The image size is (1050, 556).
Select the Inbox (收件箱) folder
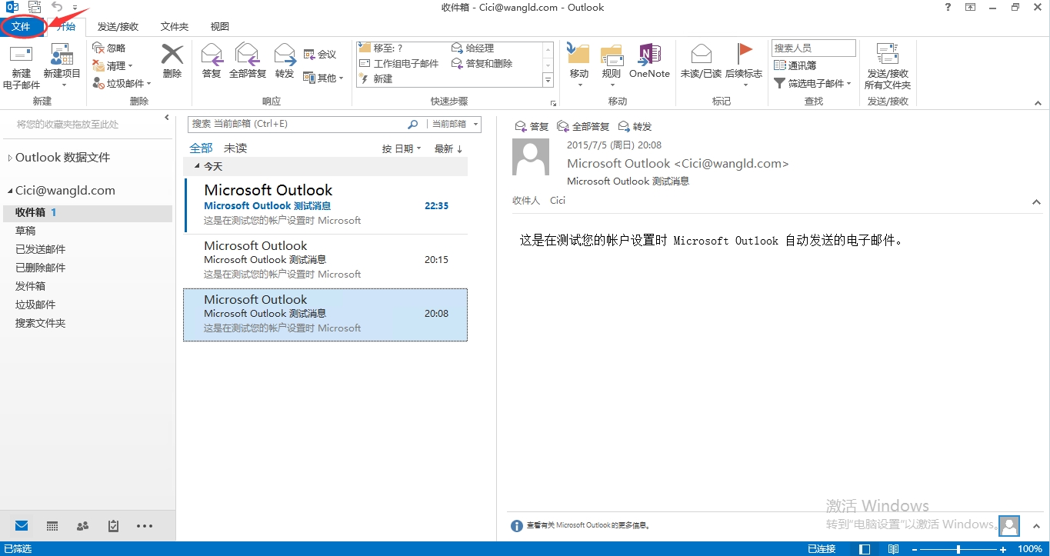[87, 212]
